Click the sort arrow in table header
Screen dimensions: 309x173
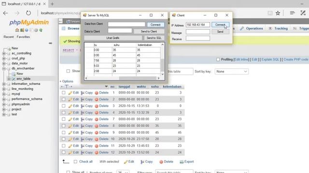106,86
